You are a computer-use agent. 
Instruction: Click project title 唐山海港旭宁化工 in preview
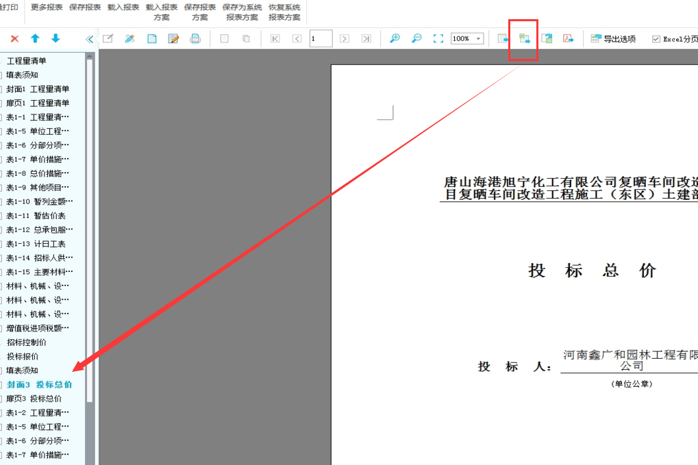(571, 188)
